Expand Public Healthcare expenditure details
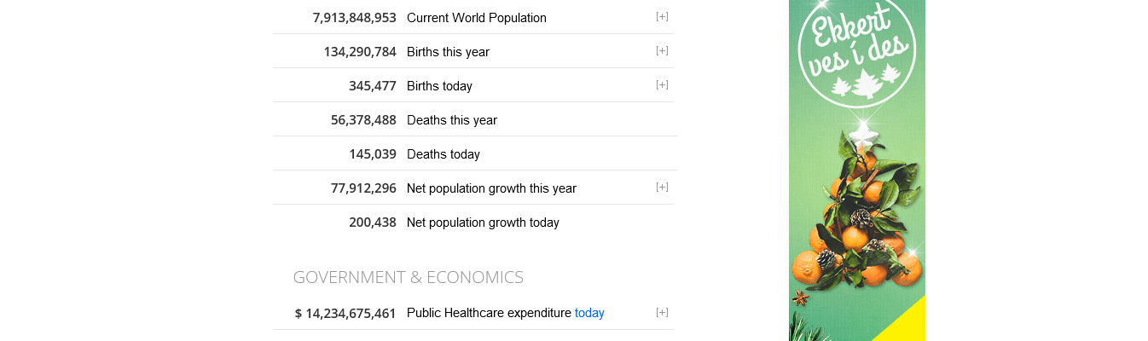The image size is (1148, 341). 662,313
